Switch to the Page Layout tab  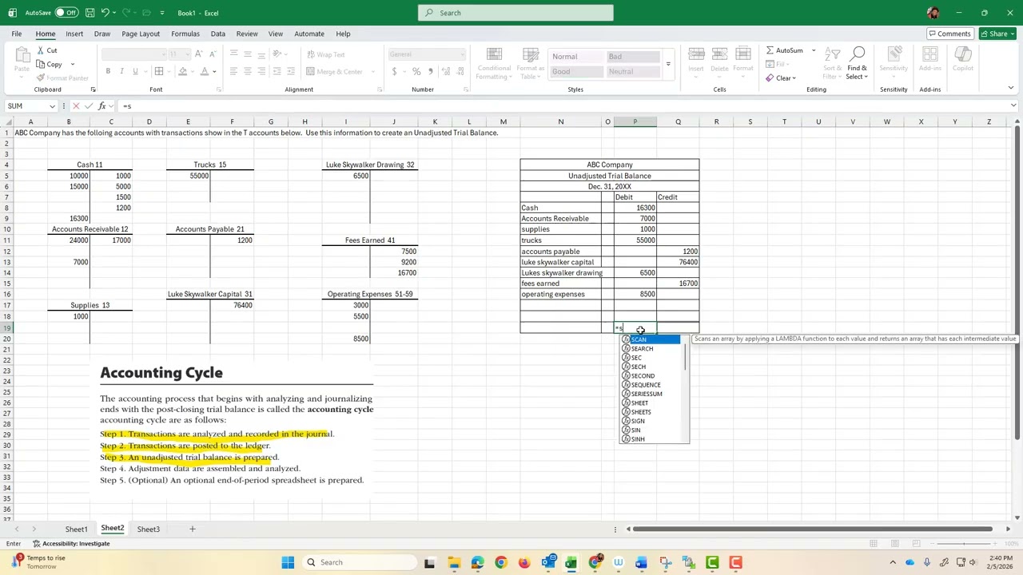(141, 34)
